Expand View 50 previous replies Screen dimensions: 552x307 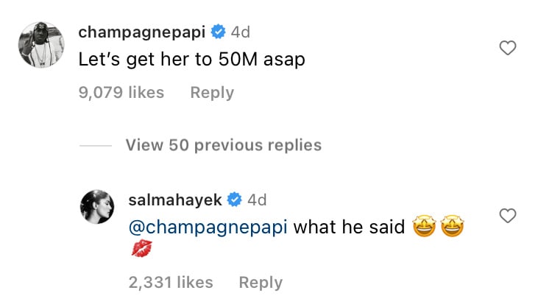coord(223,145)
